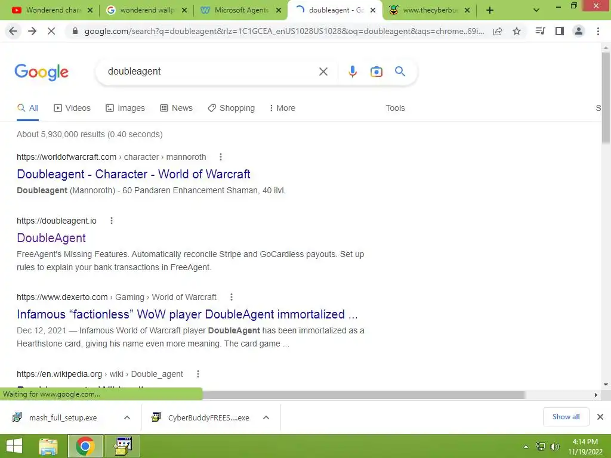Open the mash_full_setup.exe download
The height and width of the screenshot is (458, 611).
[63, 417]
